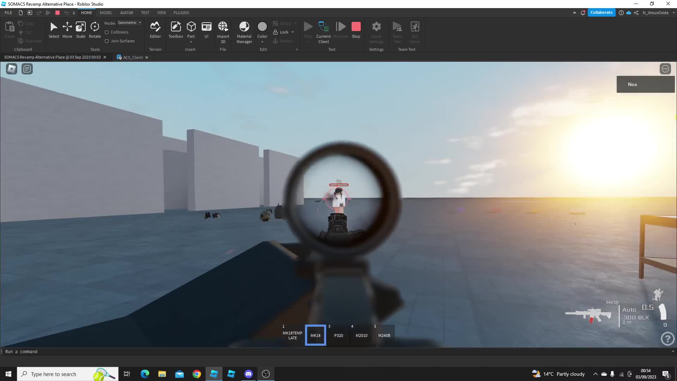Switch to the MODEL ribbon tab
Screen dimensions: 677x381
106,13
